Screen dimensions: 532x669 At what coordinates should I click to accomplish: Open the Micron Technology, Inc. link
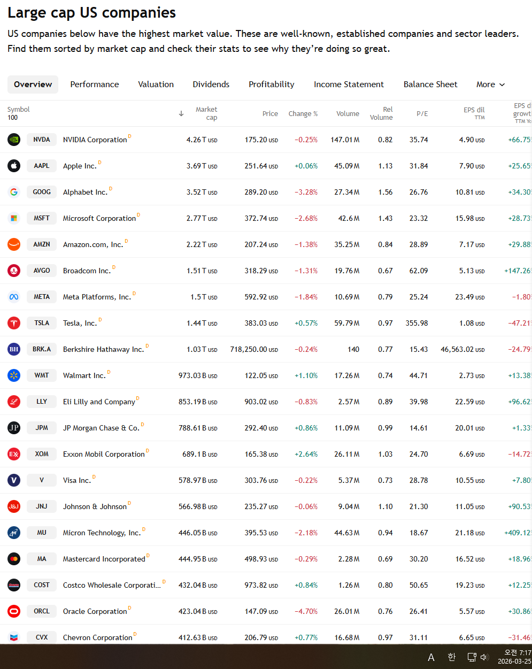tap(102, 533)
